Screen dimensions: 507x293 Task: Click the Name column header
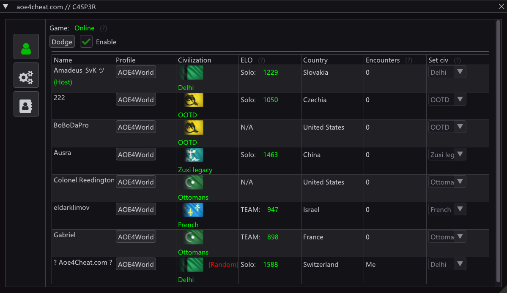point(63,60)
